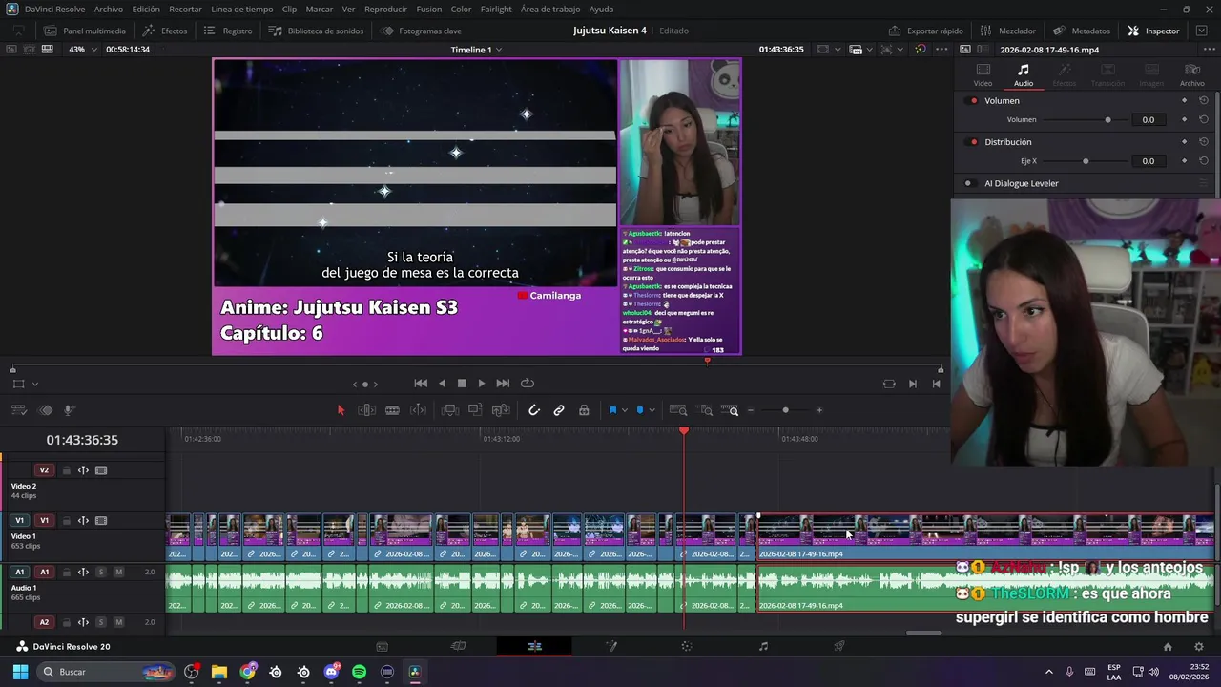Toggle the Linked selection chain icon
Screen dimensions: 1221x687
[x=559, y=410]
